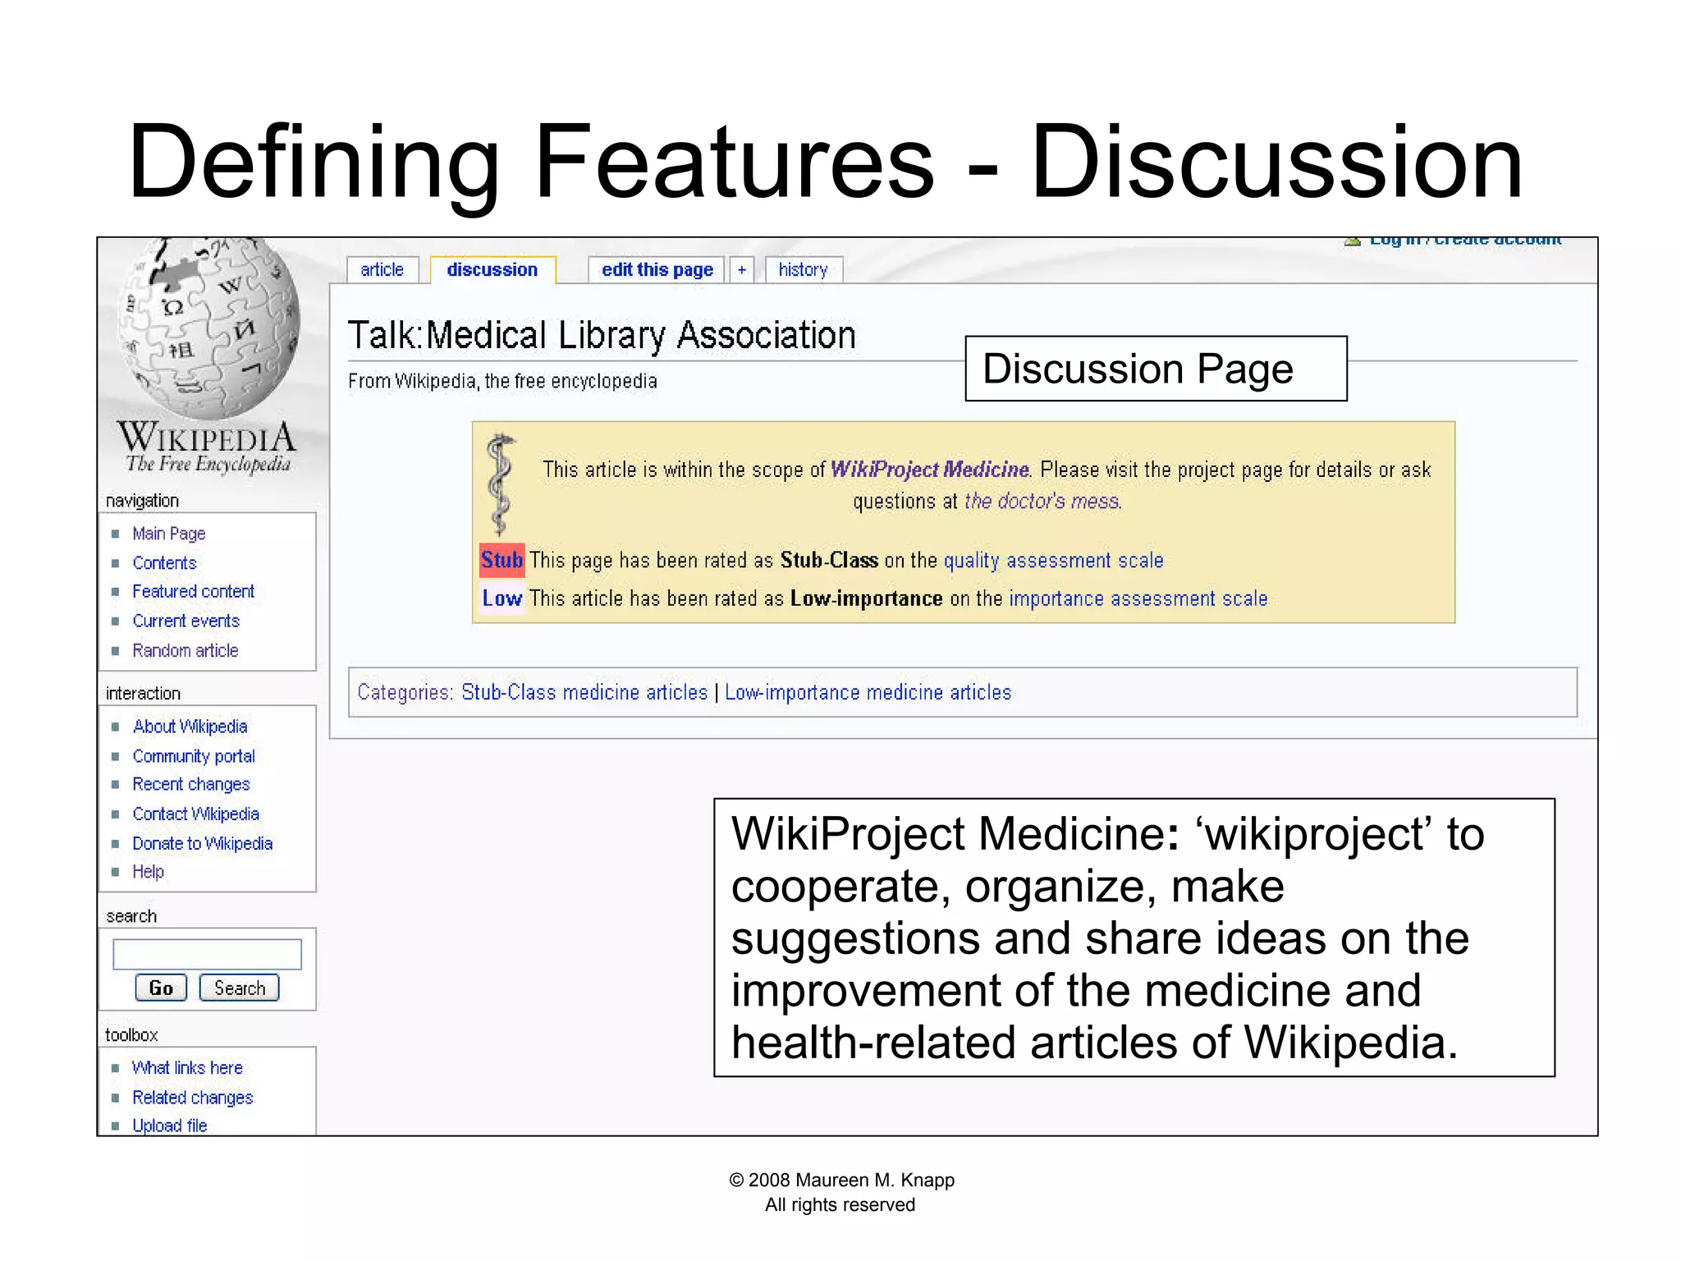Open Low-importance medicine articles category
Image resolution: width=1681 pixels, height=1261 pixels.
(868, 692)
